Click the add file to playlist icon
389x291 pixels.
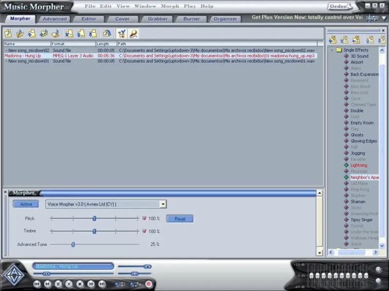(32, 33)
